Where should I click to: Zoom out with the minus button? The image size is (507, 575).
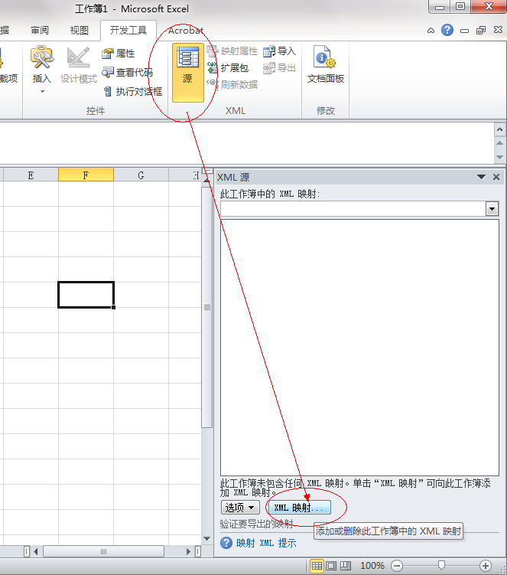click(397, 566)
